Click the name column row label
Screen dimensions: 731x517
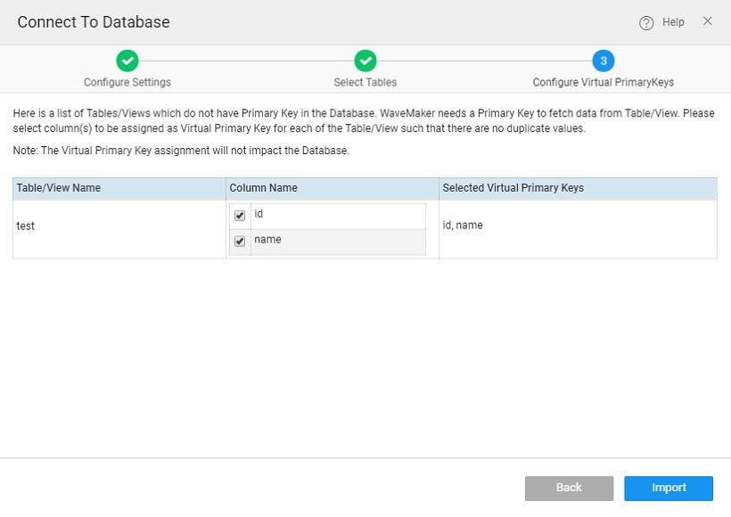[267, 240]
